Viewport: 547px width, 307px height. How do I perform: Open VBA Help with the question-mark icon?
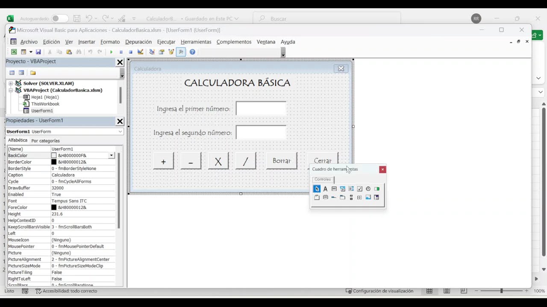coord(192,52)
